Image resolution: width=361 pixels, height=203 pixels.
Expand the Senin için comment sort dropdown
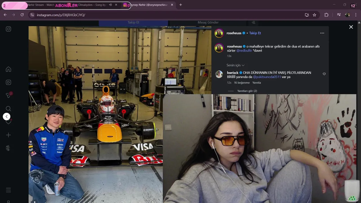235,65
